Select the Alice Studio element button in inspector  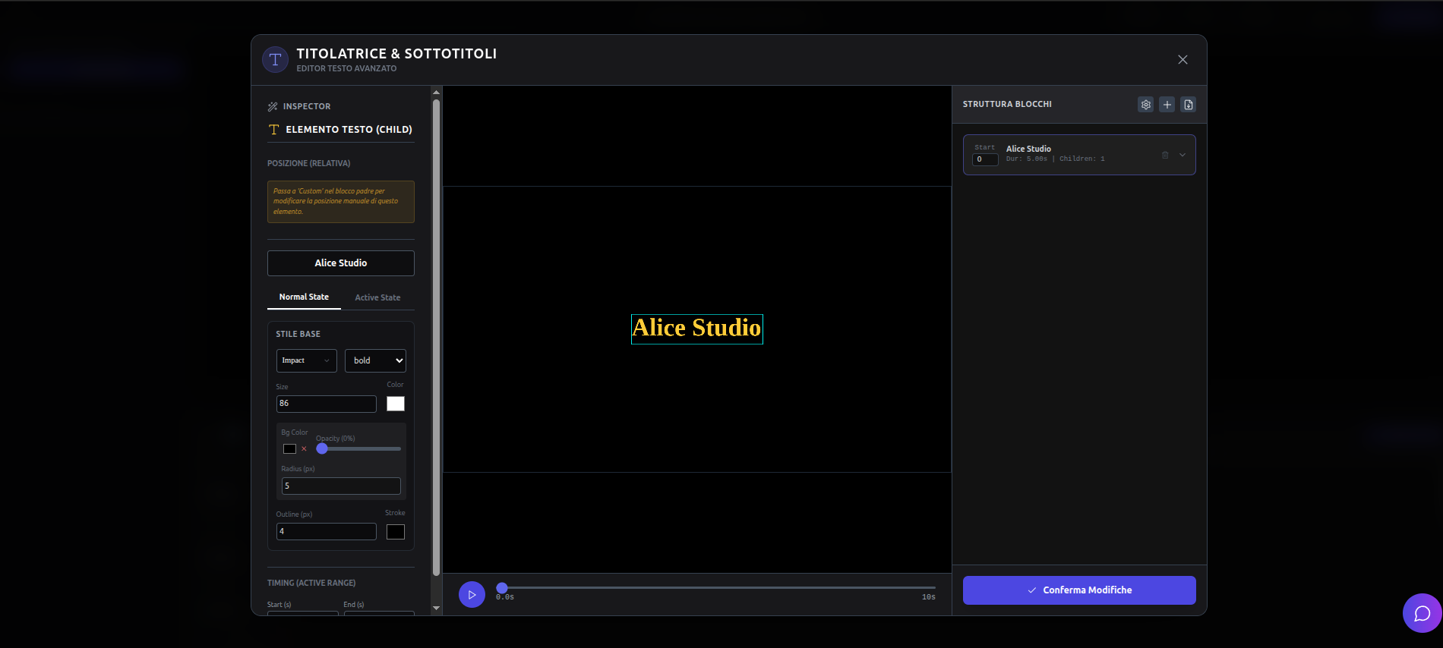[341, 263]
